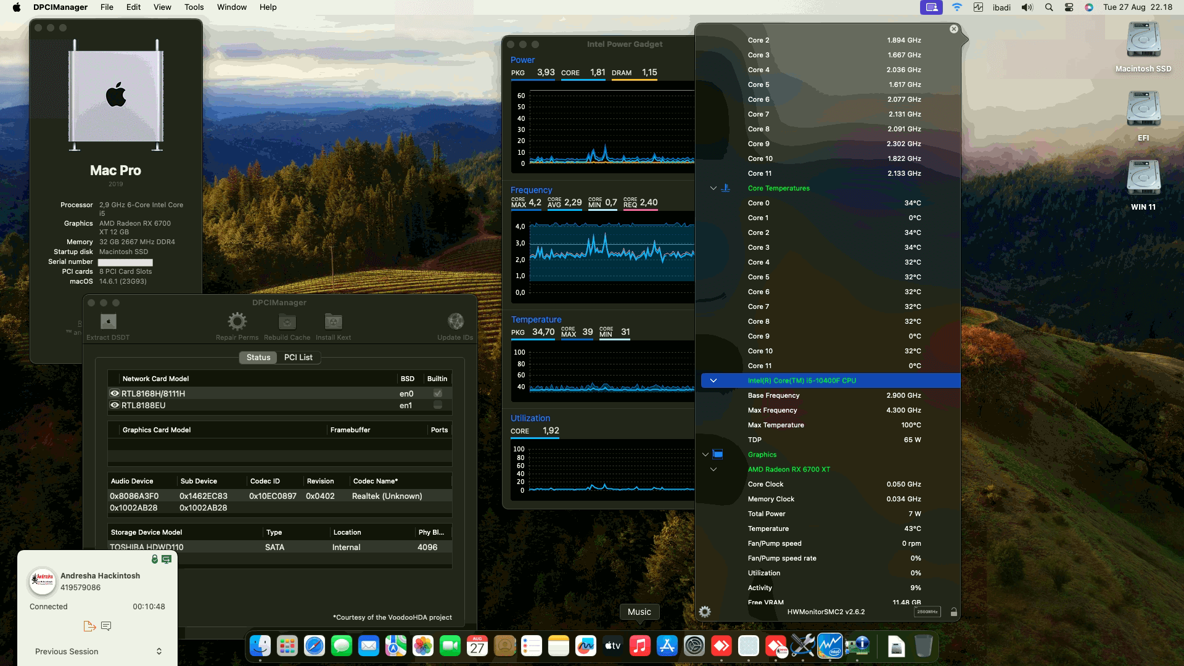This screenshot has height=666, width=1184.
Task: Click the file transfer icon in AnyDesk panel
Action: 89,626
